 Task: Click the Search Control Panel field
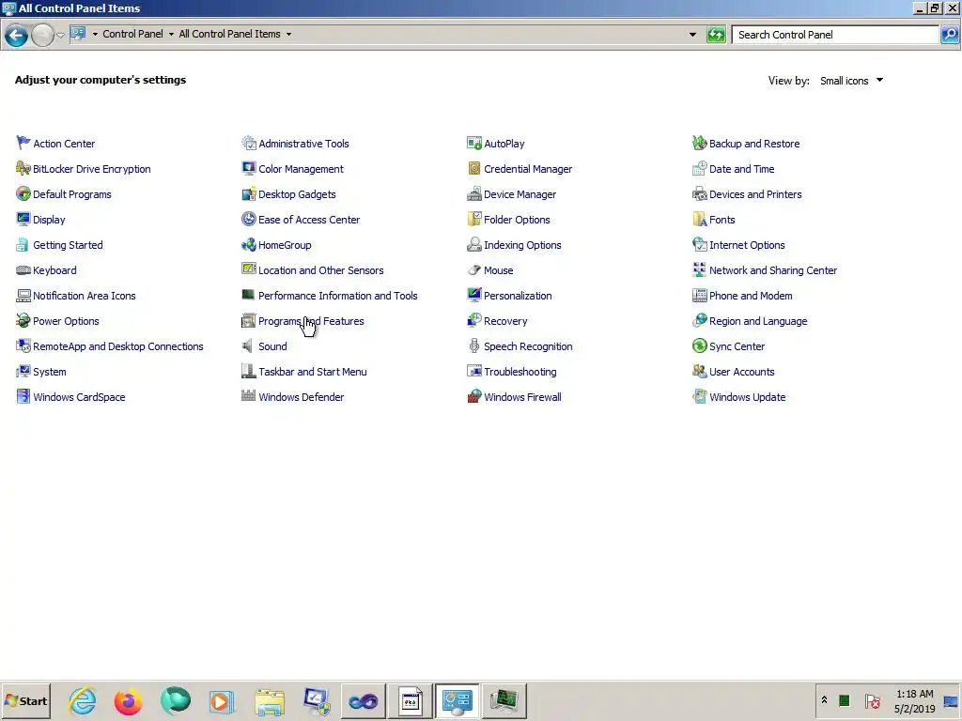pyautogui.click(x=835, y=35)
